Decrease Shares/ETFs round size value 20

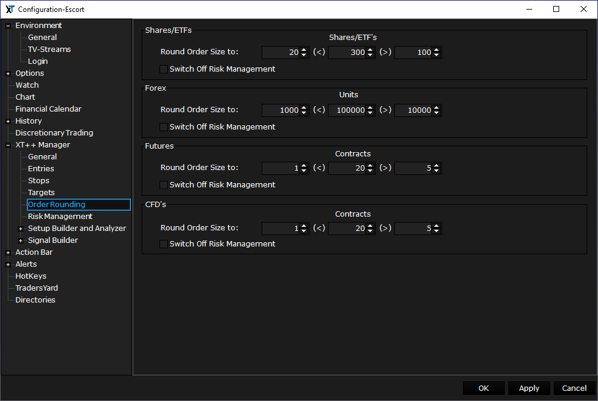pyautogui.click(x=303, y=55)
